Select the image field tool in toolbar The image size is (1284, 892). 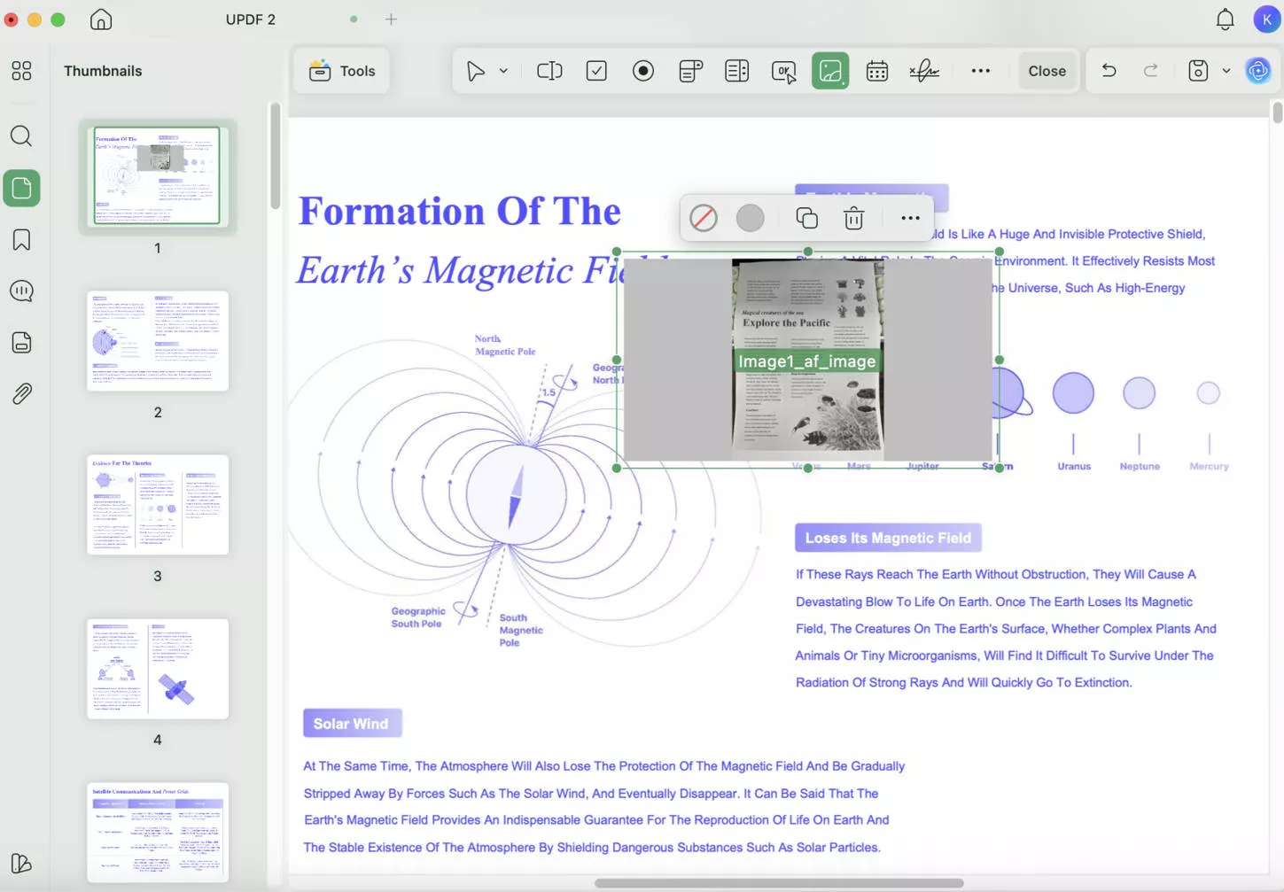(830, 71)
